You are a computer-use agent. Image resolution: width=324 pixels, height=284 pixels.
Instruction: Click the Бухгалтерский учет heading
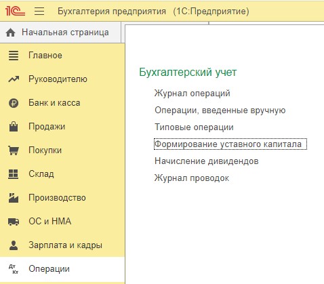coord(188,73)
